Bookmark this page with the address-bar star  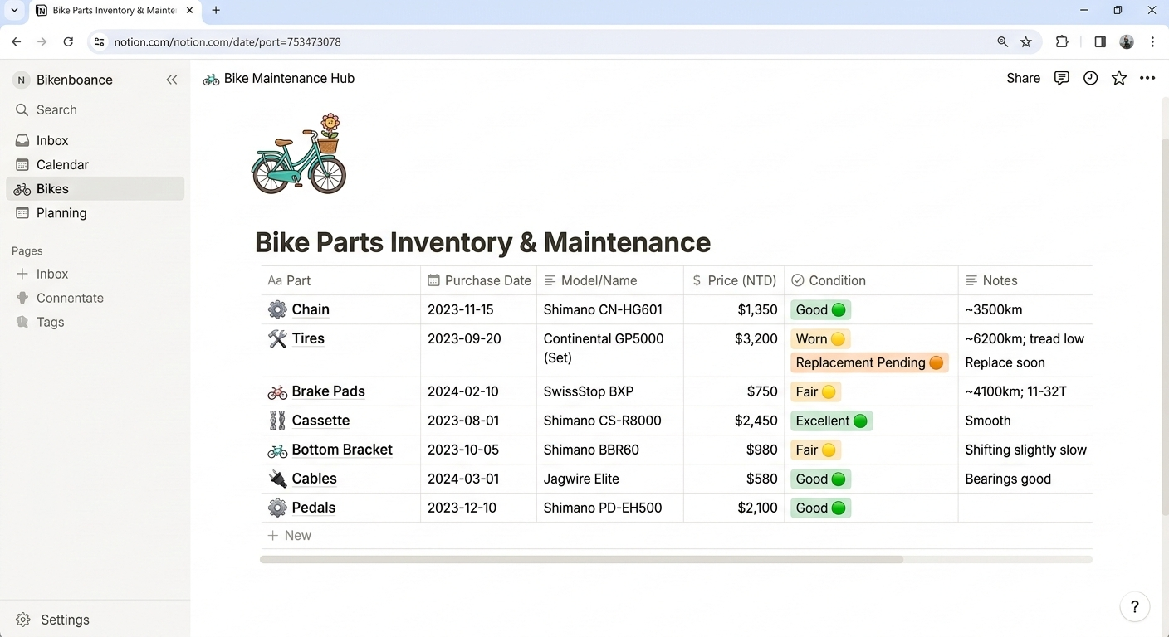(1026, 41)
